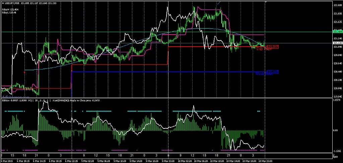
Task: Select the red 121.047 Day Pivot price box
Action: (x=272, y=47)
